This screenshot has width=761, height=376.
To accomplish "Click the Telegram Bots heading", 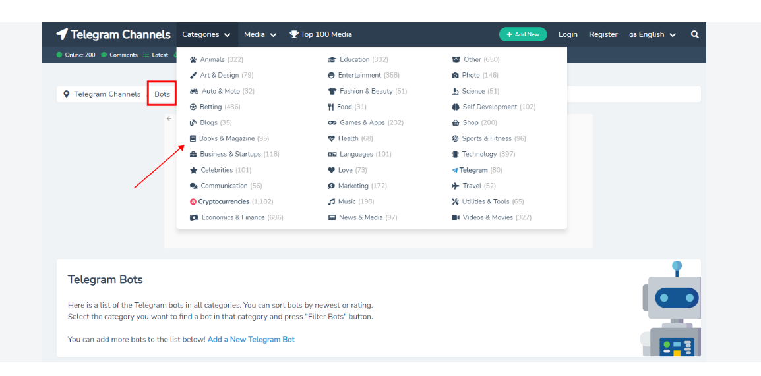I will coord(106,280).
